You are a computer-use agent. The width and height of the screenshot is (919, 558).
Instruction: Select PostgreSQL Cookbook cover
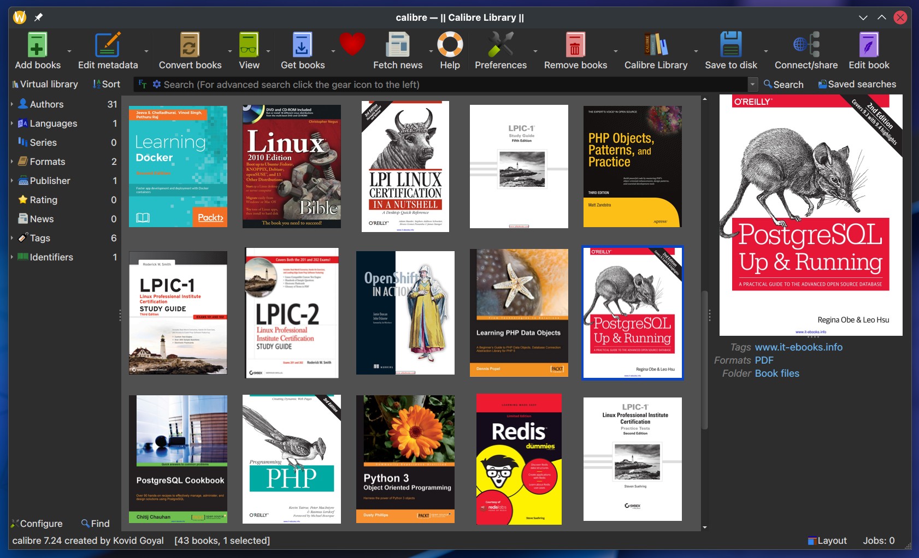click(178, 459)
